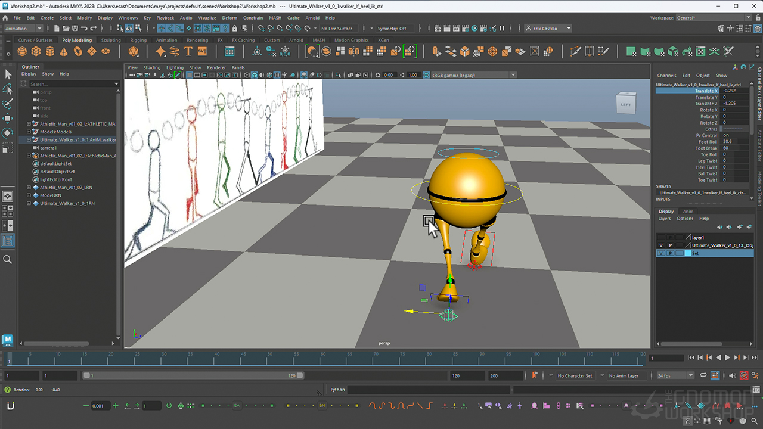This screenshot has width=763, height=429.
Task: Expand Models:Models in the Outliner
Action: tap(29, 131)
